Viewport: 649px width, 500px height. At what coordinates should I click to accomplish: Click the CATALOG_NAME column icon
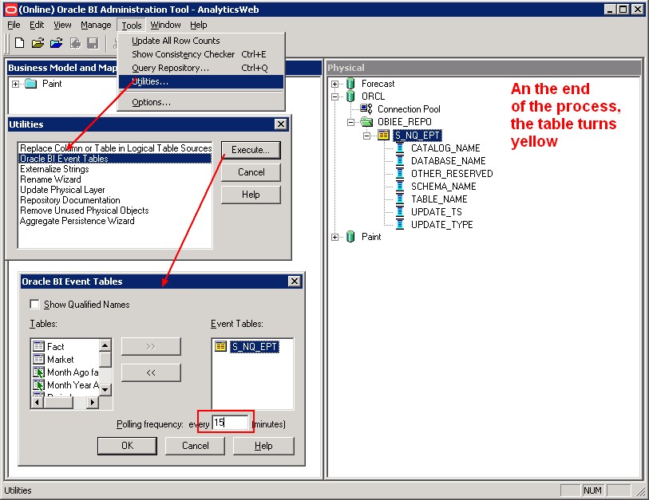[400, 148]
